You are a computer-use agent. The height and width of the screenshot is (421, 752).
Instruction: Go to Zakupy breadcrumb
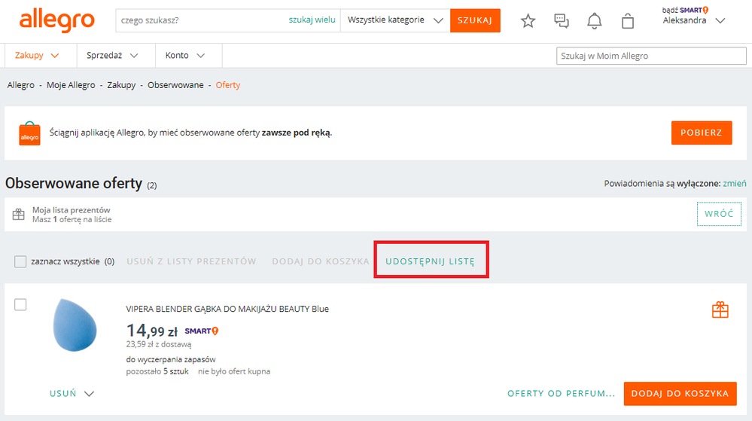[121, 85]
